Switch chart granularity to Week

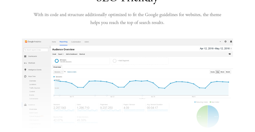point(222,72)
